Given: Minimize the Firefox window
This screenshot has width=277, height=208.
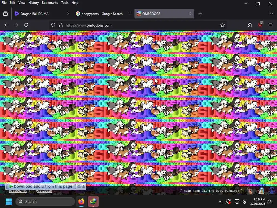Looking at the screenshot, I should (x=246, y=4).
